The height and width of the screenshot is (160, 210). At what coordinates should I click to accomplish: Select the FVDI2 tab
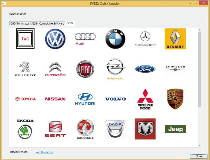click(x=70, y=23)
